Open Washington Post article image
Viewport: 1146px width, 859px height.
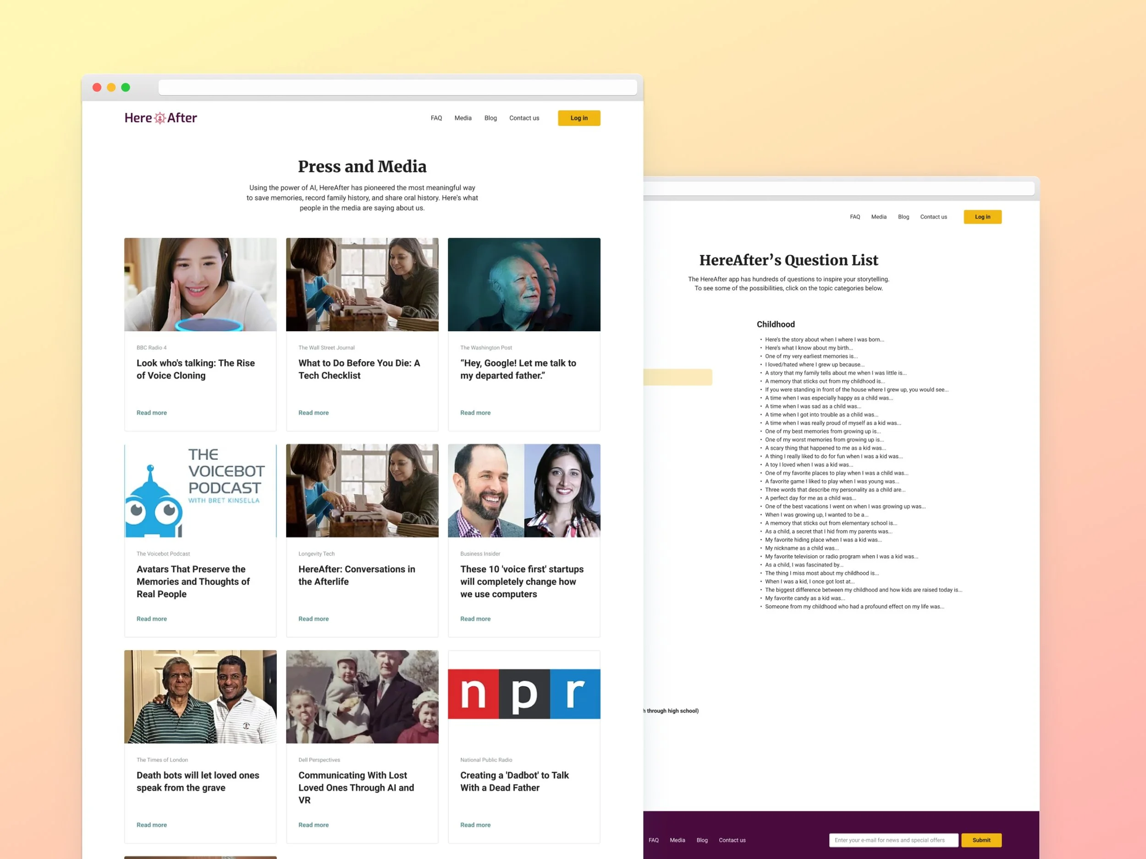[524, 284]
